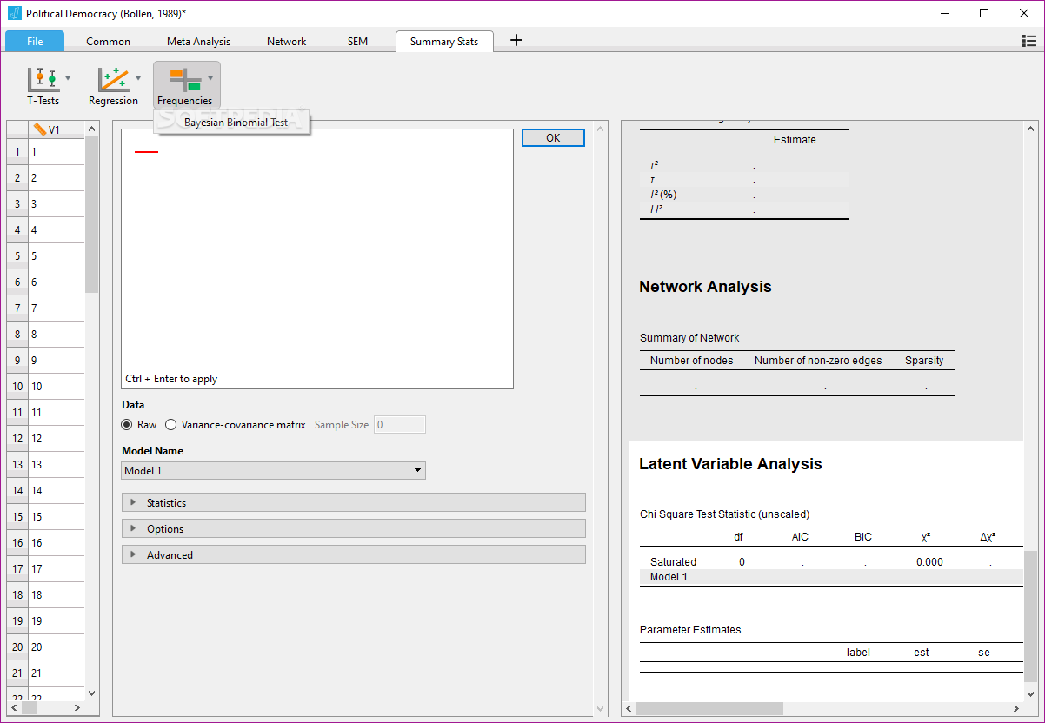
Task: Select row header 20 in data grid
Action: [17, 647]
